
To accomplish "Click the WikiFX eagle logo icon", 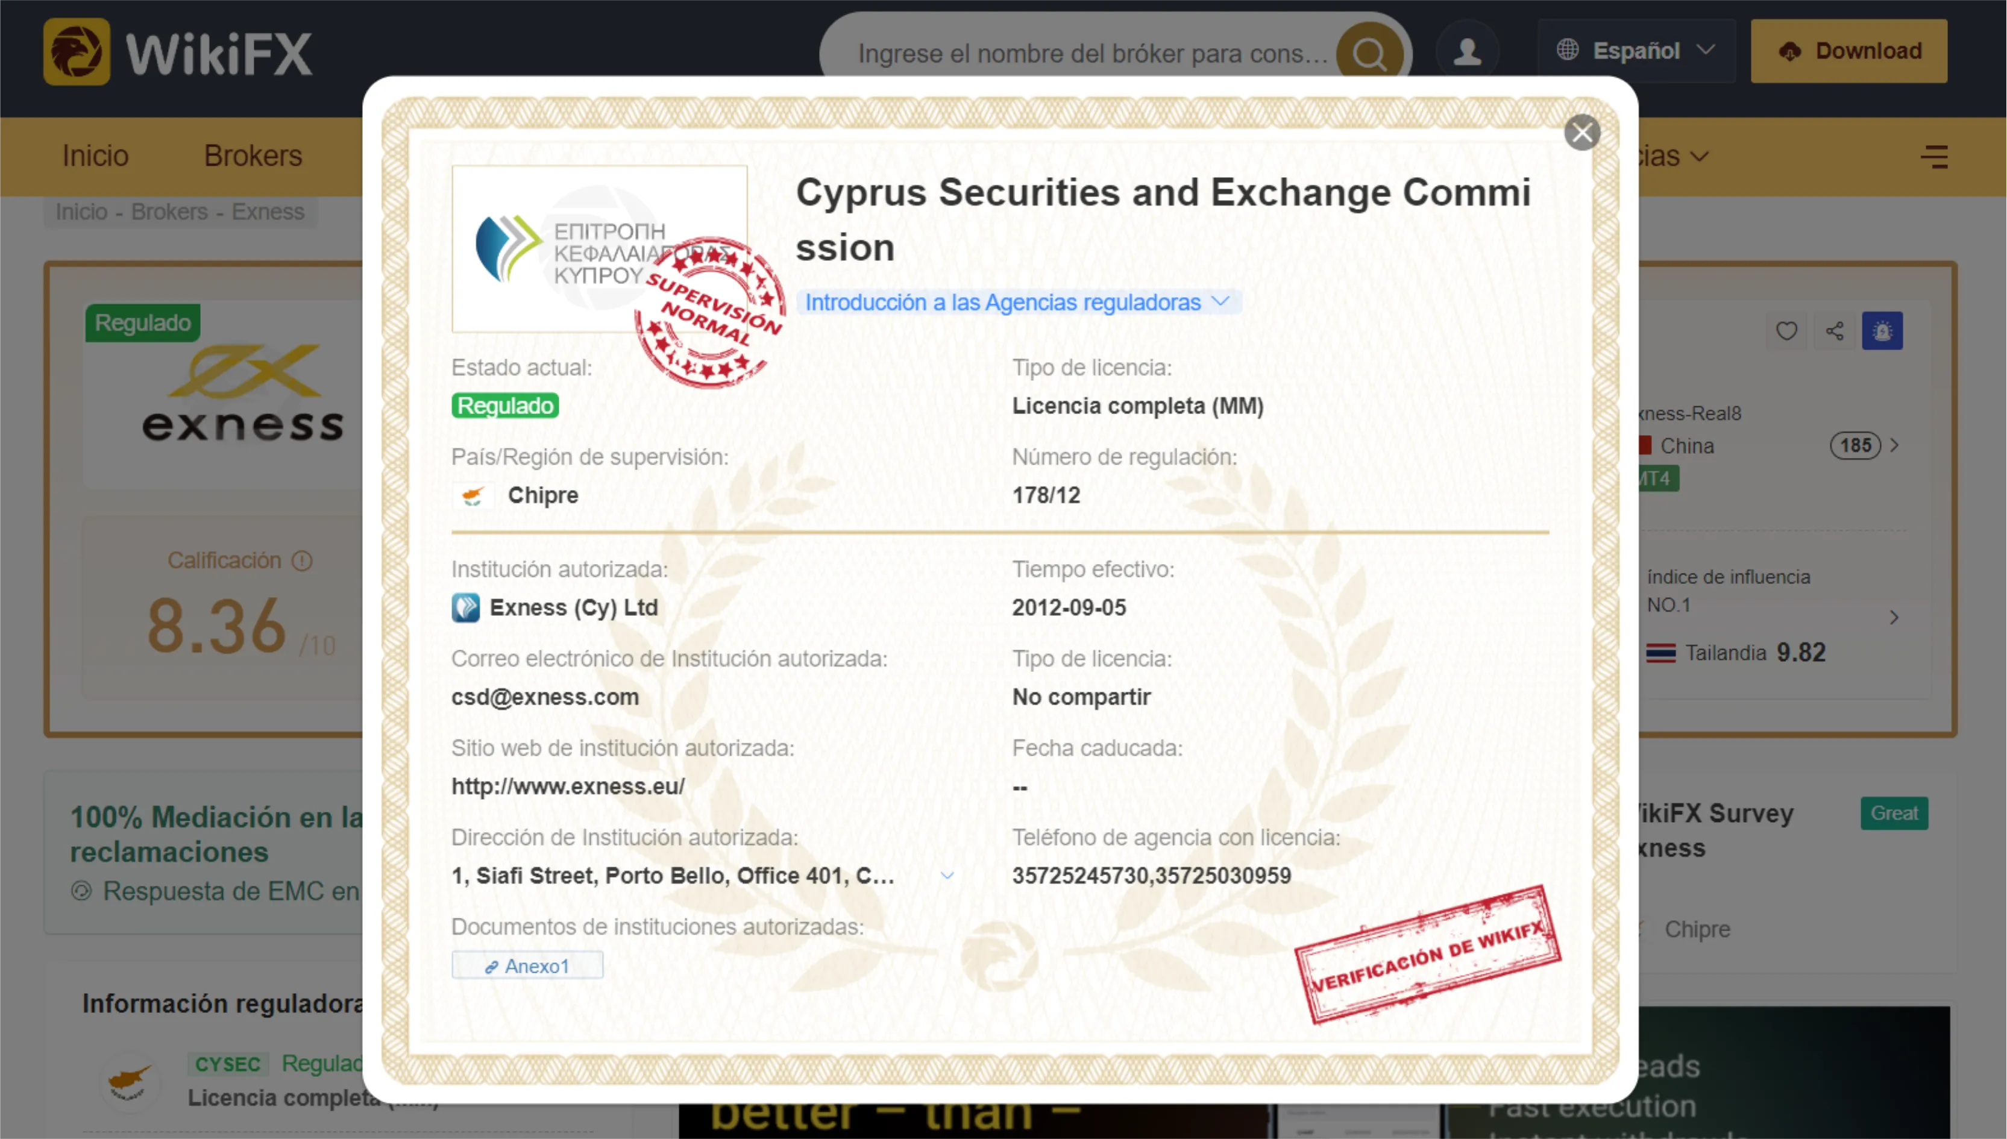I will click(x=77, y=52).
